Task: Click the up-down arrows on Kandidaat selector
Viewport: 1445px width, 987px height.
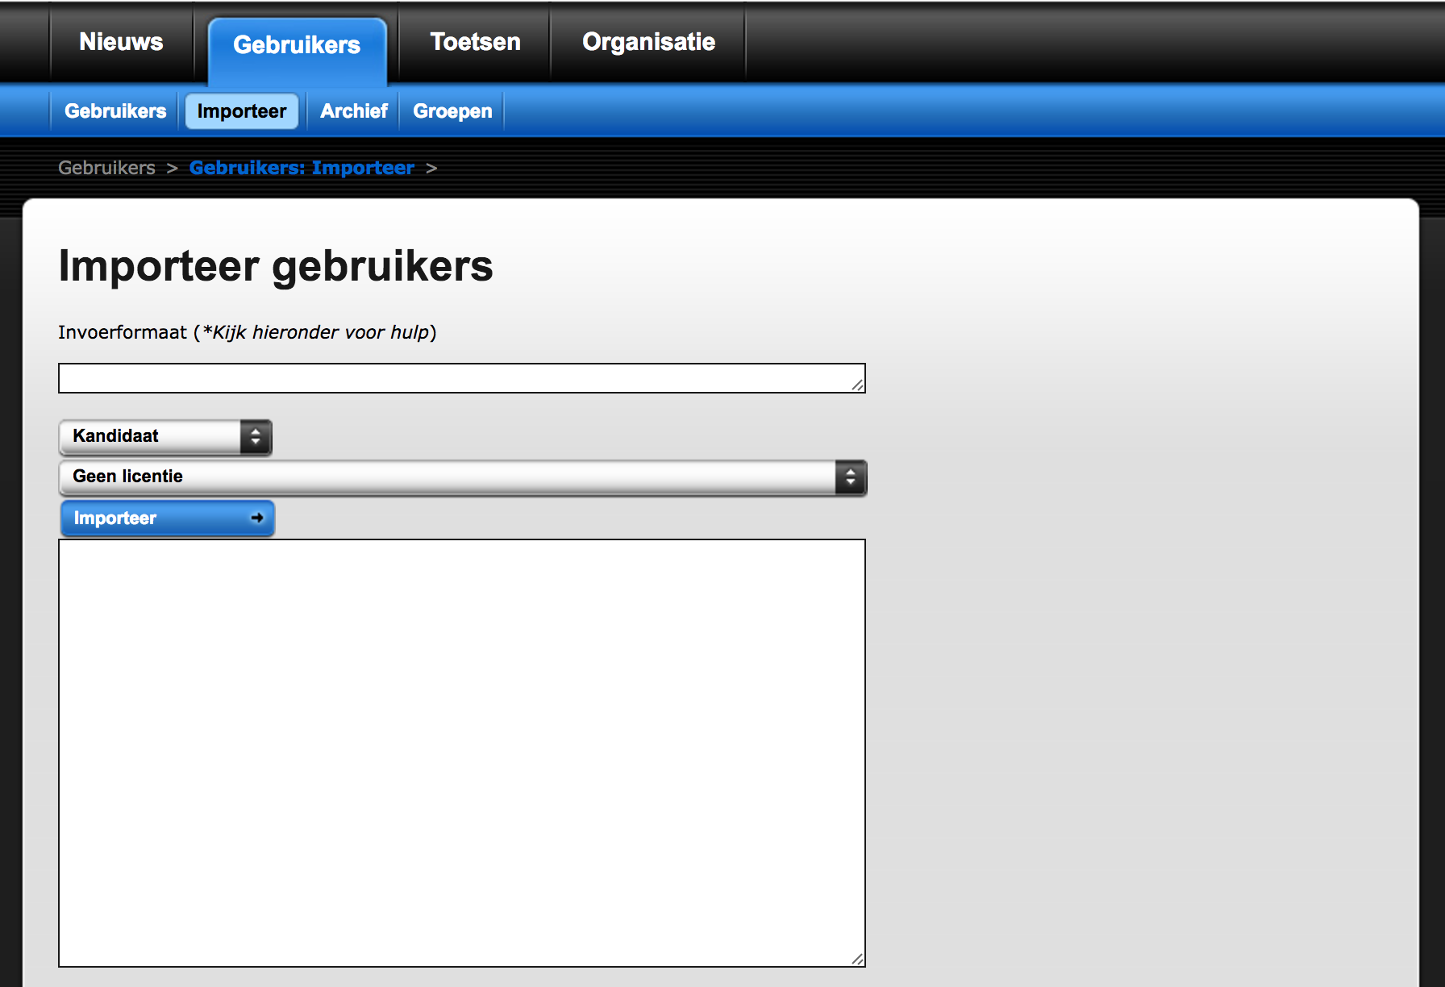Action: pyautogui.click(x=256, y=437)
